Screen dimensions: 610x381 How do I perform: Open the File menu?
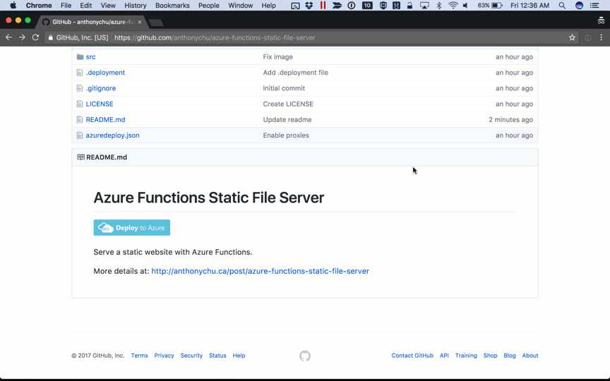66,6
